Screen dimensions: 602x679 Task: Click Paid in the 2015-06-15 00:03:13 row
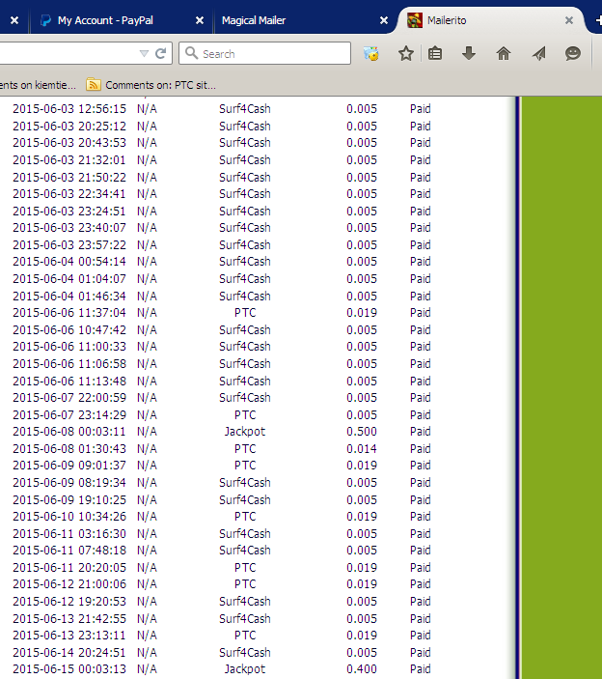pos(421,669)
